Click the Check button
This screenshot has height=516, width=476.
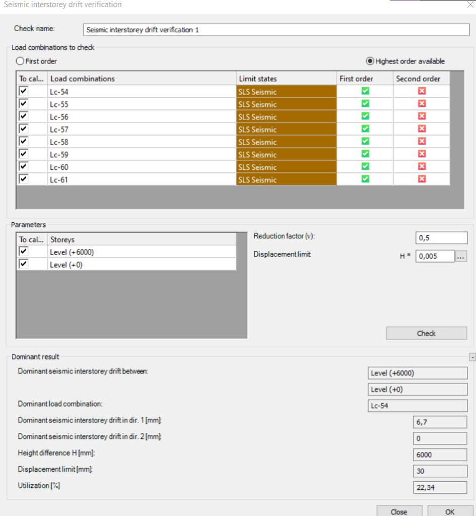426,333
